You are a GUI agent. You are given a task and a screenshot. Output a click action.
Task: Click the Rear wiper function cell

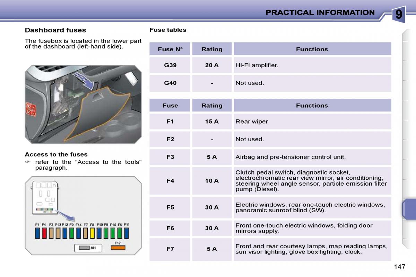312,121
